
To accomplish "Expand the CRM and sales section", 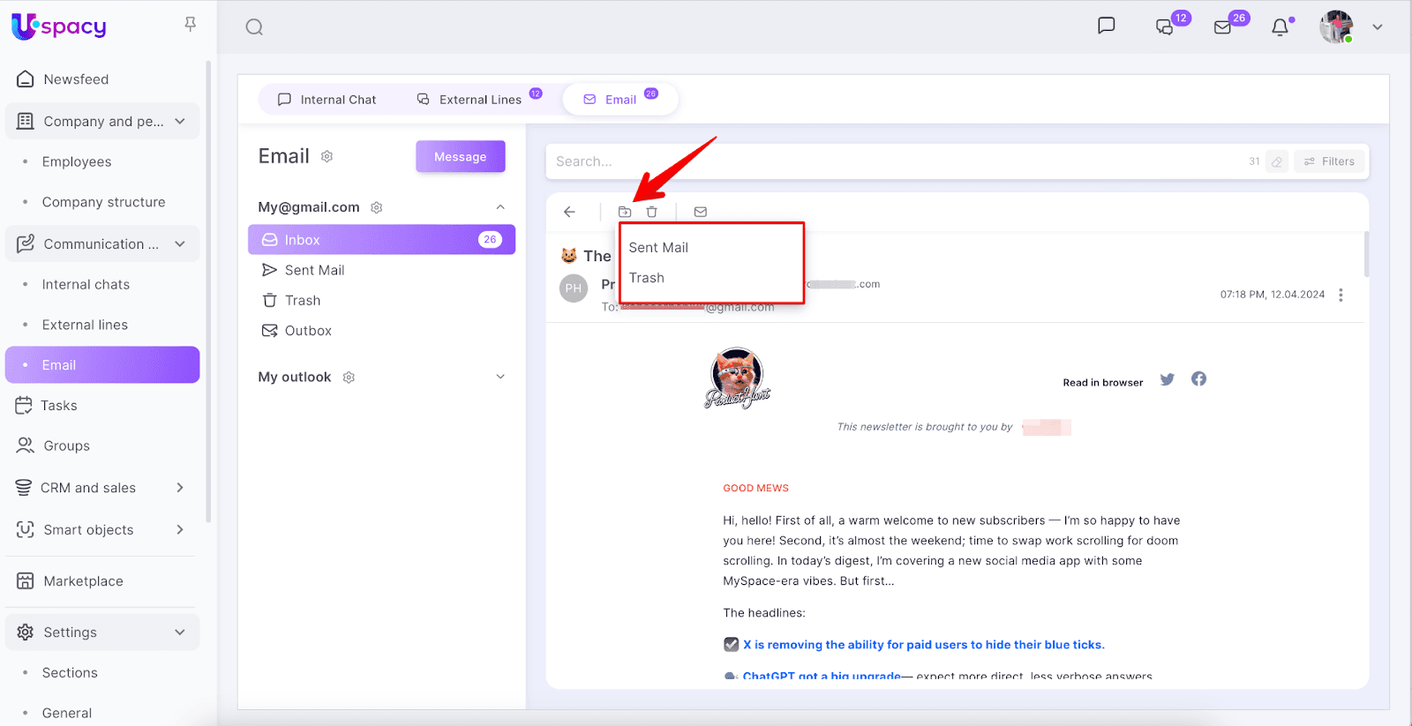I will [x=180, y=488].
